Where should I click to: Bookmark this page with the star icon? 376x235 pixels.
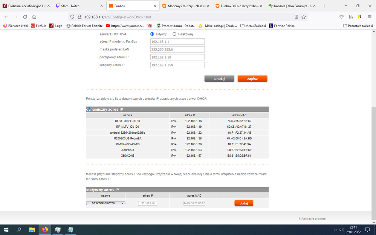click(304, 17)
